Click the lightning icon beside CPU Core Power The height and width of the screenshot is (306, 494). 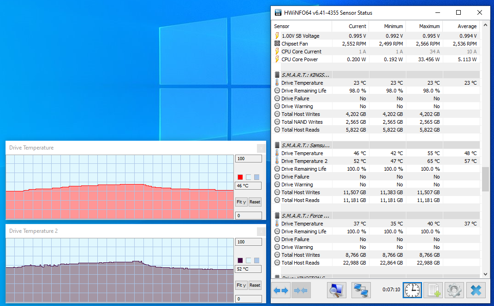coord(277,59)
